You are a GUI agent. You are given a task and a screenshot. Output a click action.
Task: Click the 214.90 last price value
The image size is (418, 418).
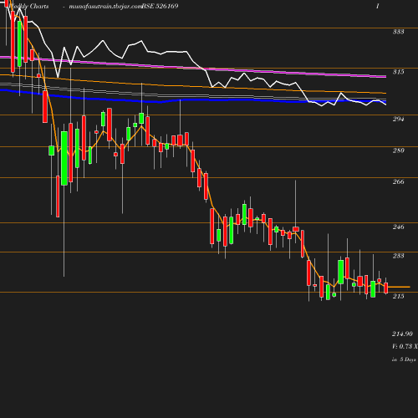tap(402, 334)
